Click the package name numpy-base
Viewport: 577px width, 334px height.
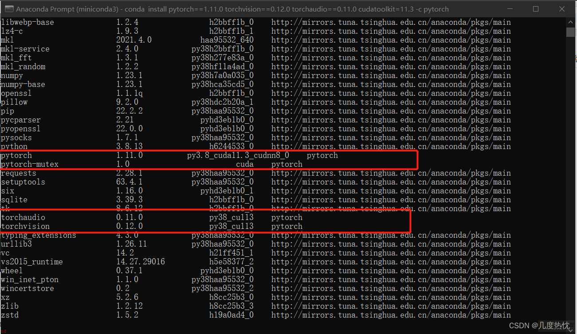pyautogui.click(x=23, y=84)
